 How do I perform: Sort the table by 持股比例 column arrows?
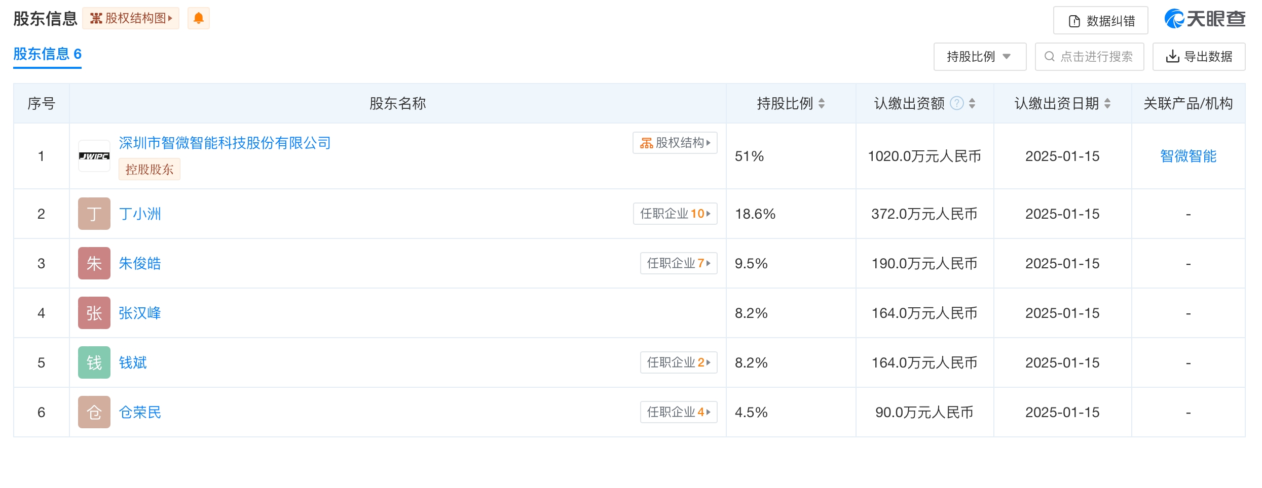click(x=822, y=104)
